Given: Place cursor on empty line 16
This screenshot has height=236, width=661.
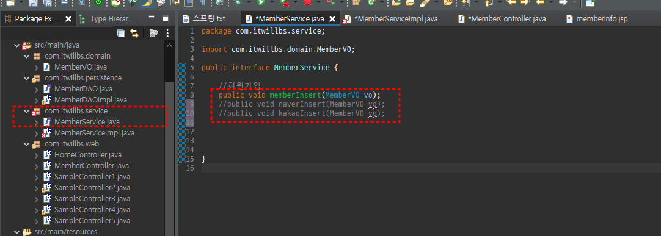Looking at the screenshot, I should click(430, 168).
